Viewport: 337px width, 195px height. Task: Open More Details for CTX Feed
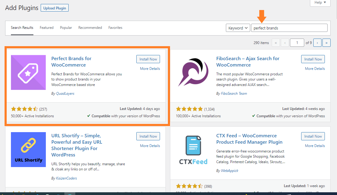pos(315,146)
